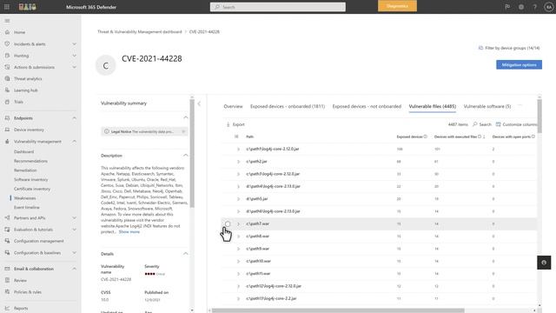Click the summary panel vertical scrollbar

[x=192, y=153]
